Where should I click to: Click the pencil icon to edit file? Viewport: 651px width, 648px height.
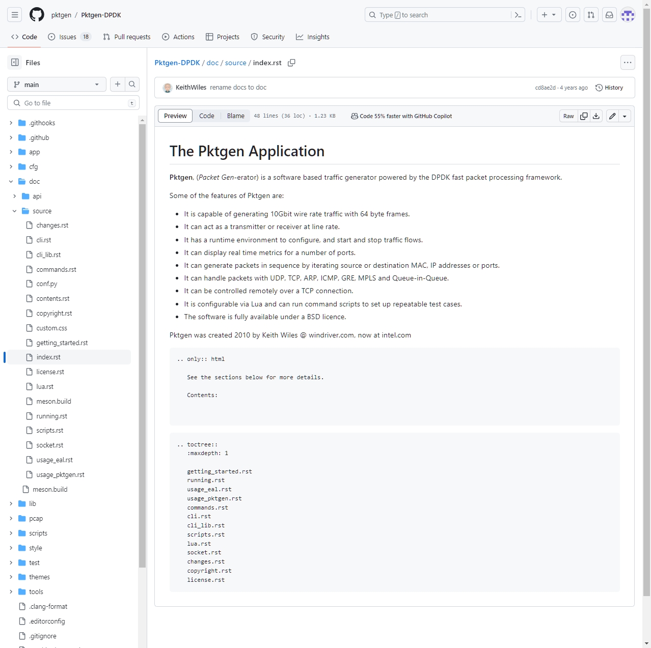click(x=612, y=116)
